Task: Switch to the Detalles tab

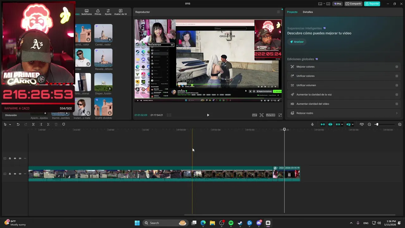Action: [308, 12]
